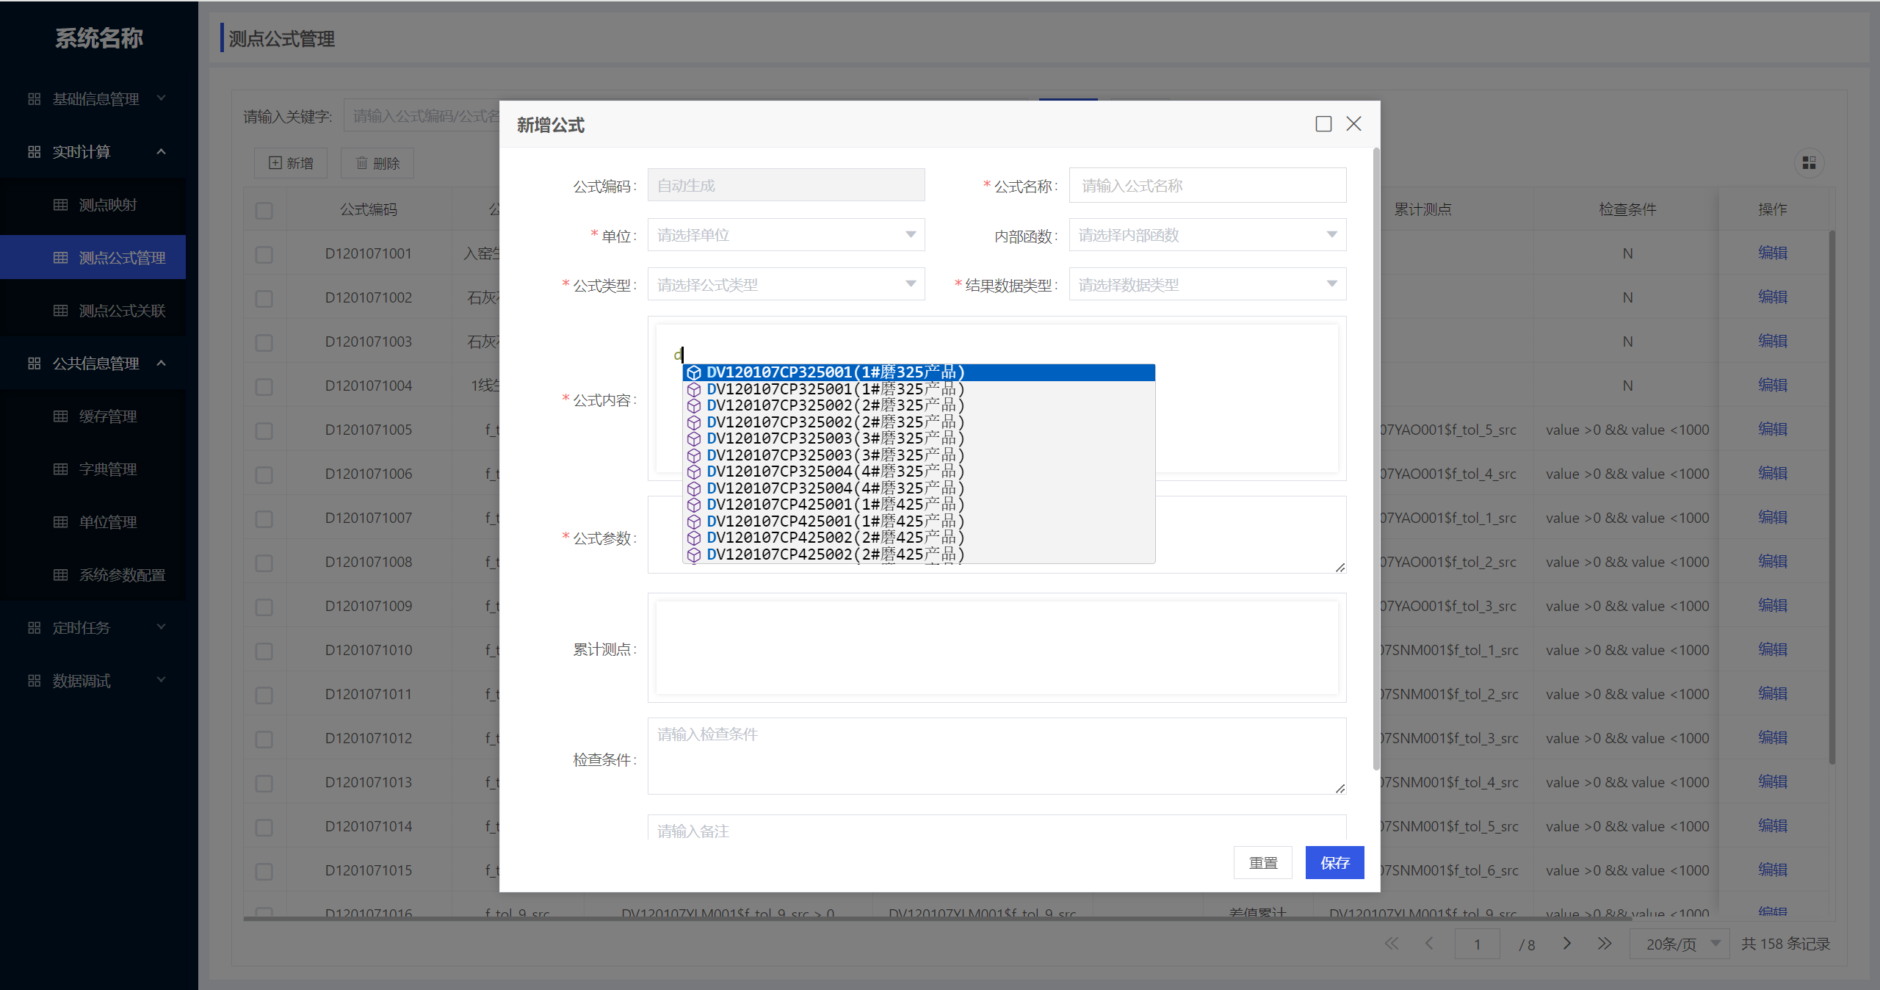Go to the previous page

1429,944
